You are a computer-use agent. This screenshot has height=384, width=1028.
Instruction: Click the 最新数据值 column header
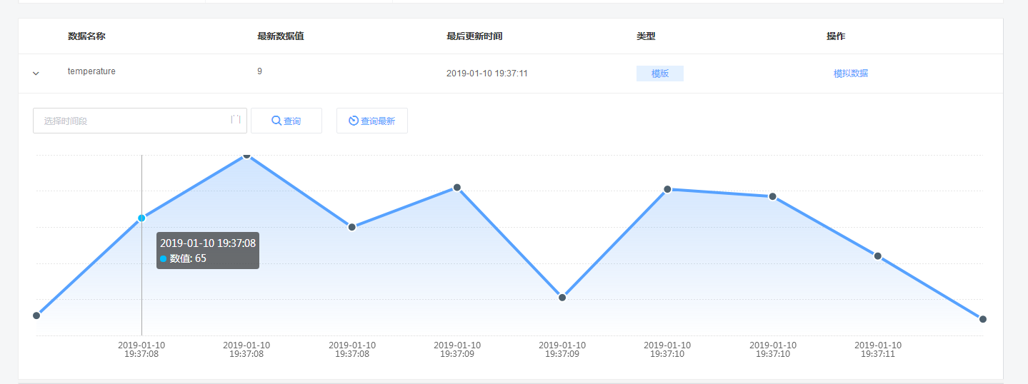281,36
